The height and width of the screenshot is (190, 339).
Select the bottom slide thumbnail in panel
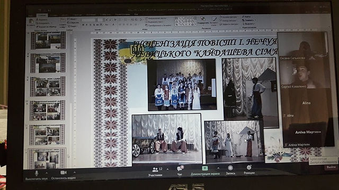coord(47,158)
